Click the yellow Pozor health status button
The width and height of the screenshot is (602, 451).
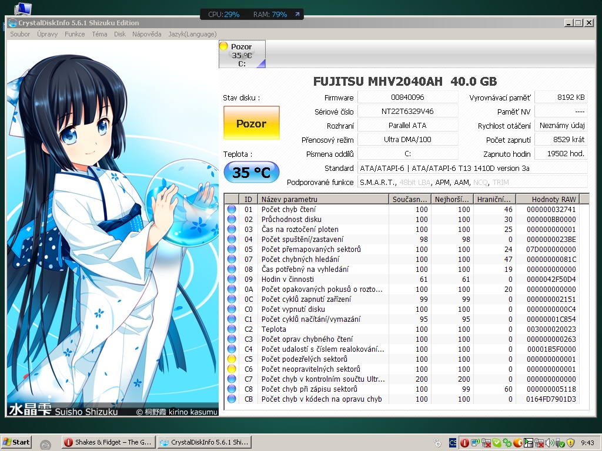coord(252,123)
